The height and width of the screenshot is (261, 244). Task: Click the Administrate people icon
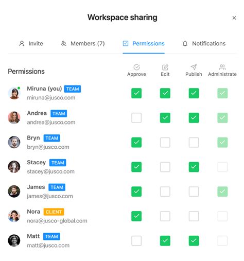tap(222, 67)
